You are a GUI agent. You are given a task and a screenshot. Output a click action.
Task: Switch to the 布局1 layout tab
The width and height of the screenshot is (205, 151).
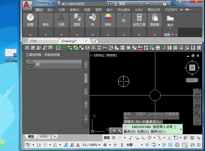tap(44, 137)
